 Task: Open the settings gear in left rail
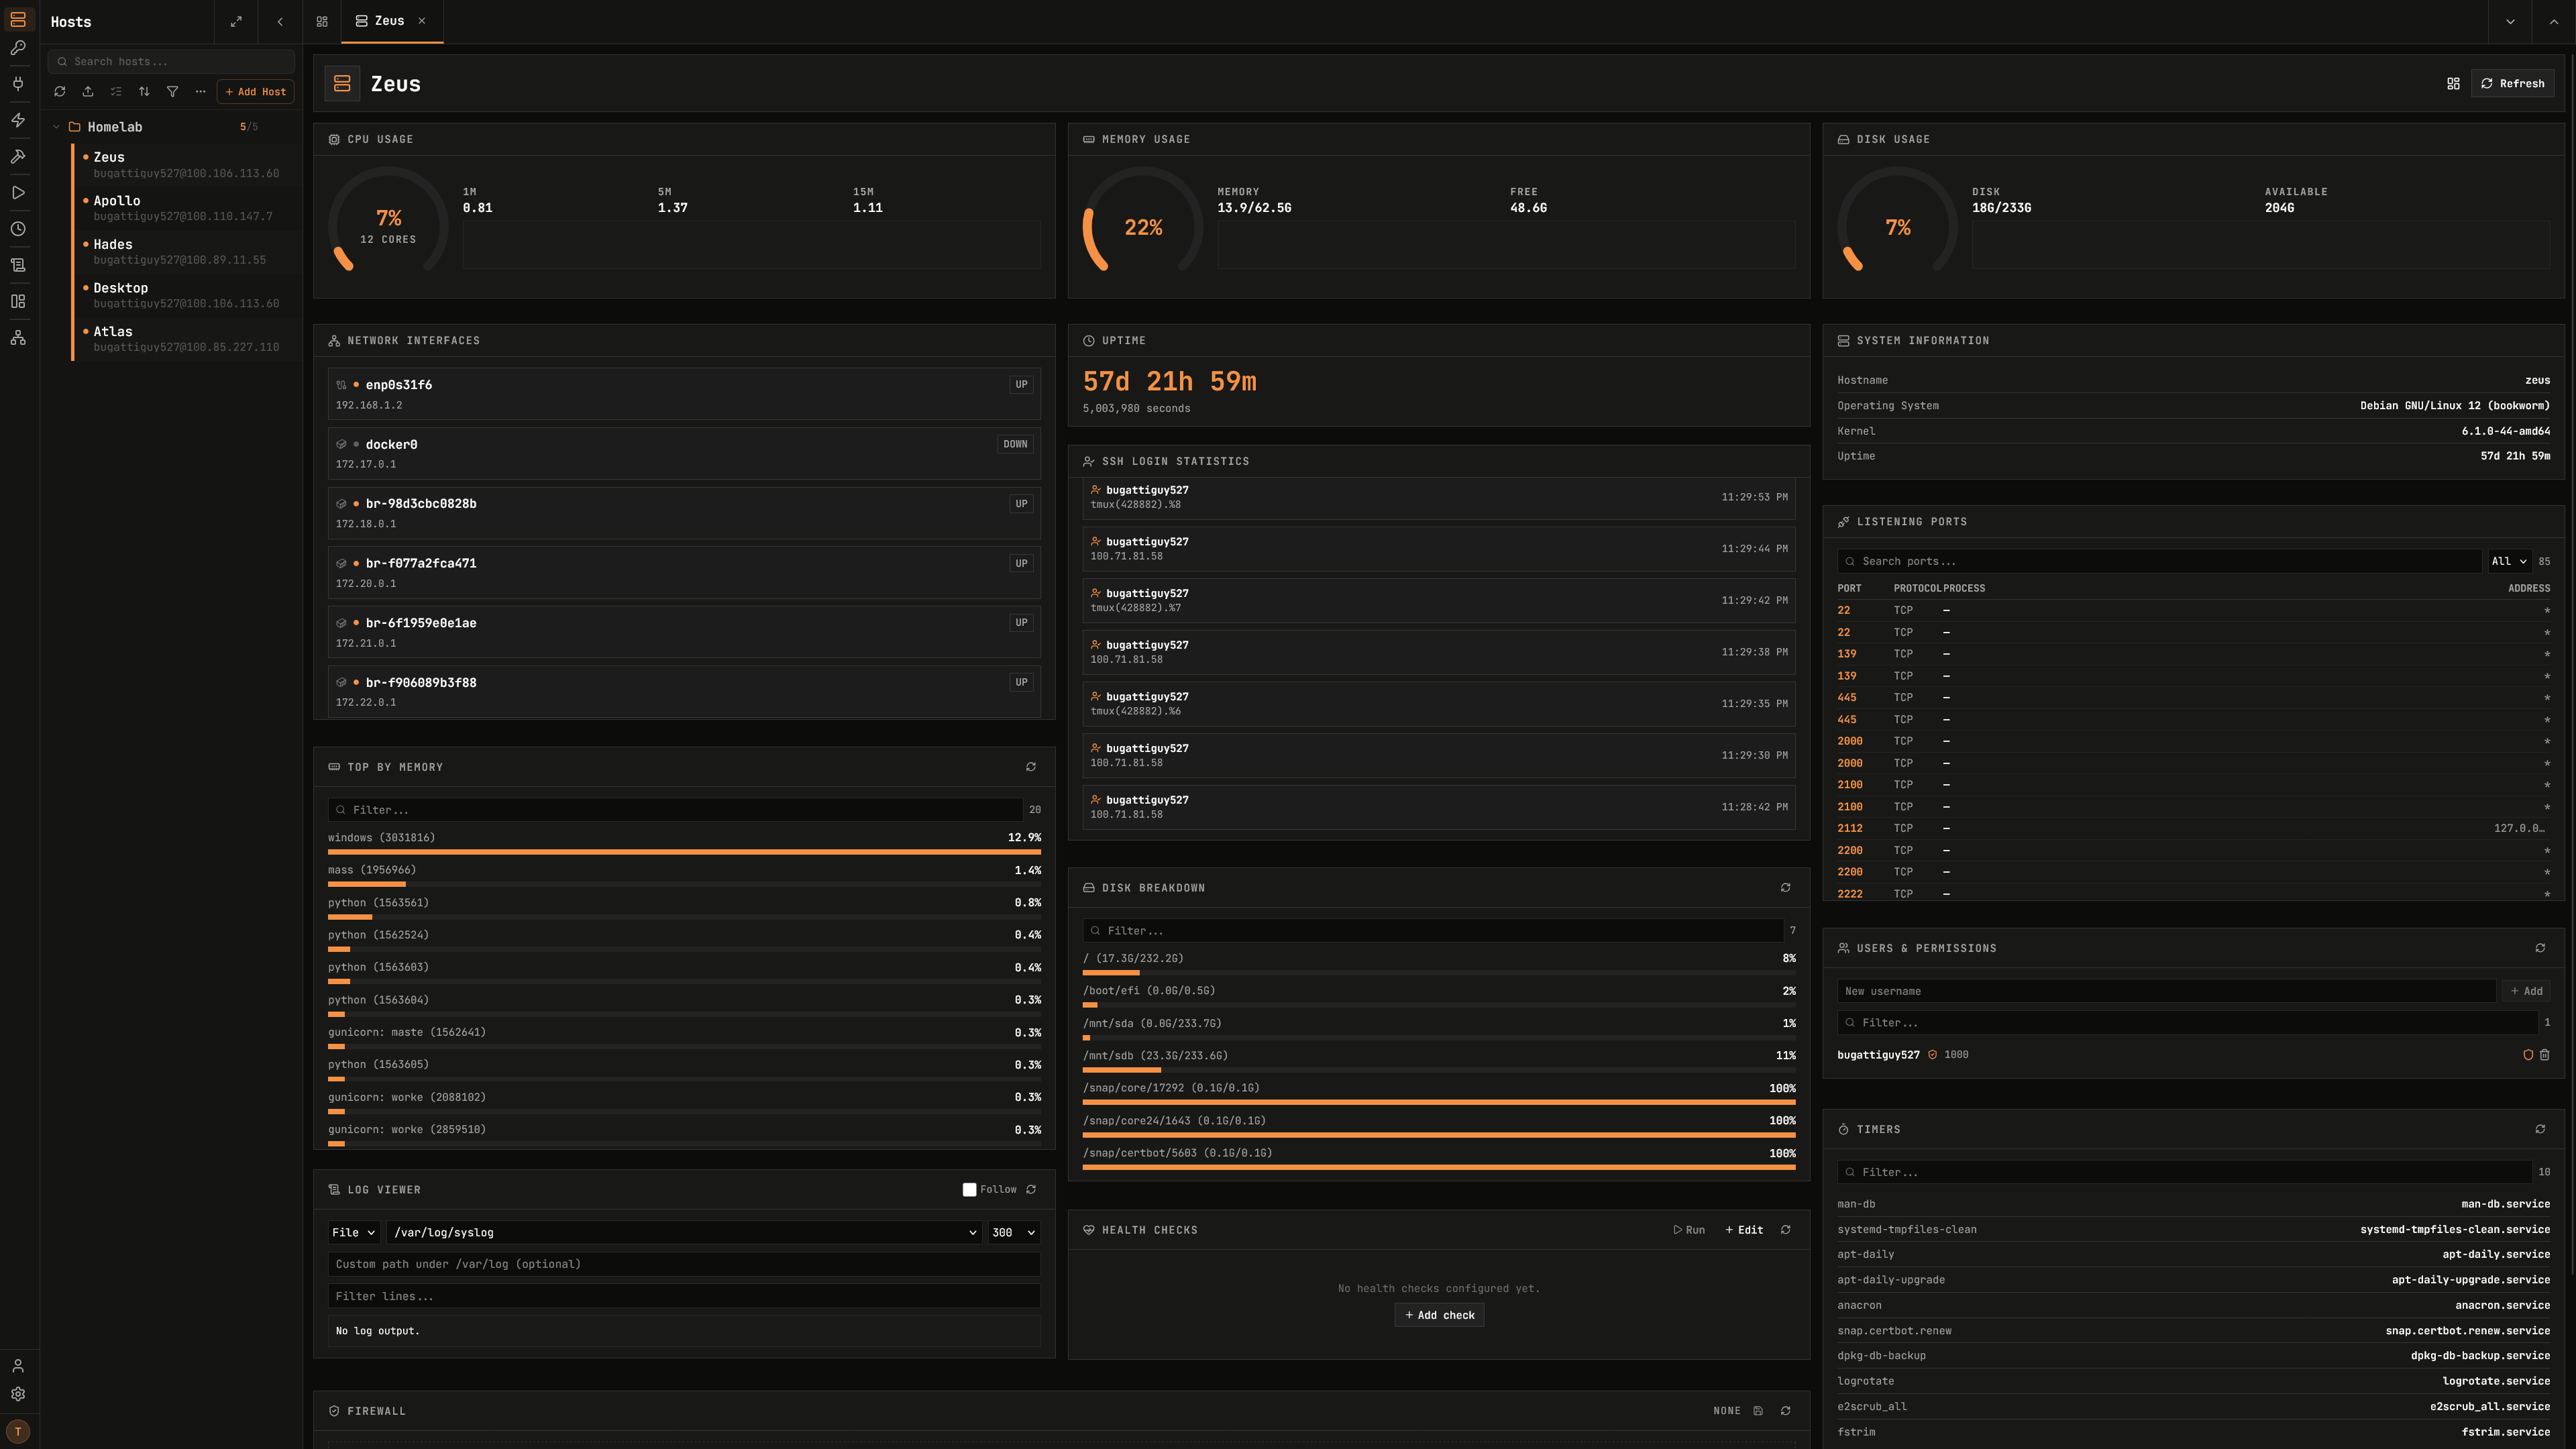(x=18, y=1394)
